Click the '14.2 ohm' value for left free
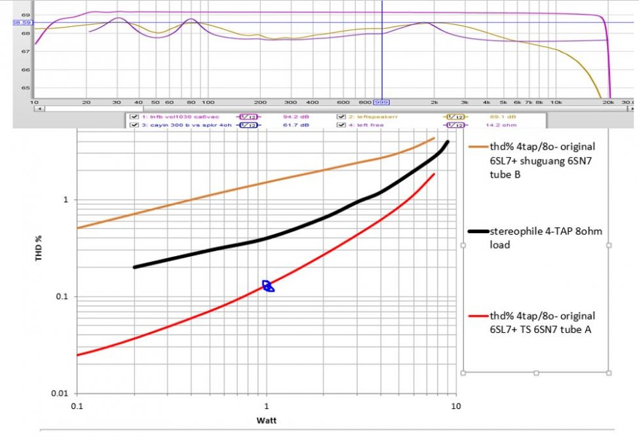The image size is (639, 437). (501, 125)
